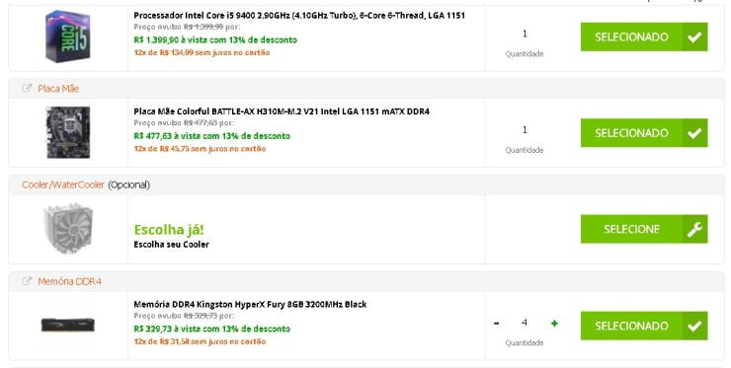Click the Colorful motherboard thumbnail
731x368 pixels.
(68, 132)
